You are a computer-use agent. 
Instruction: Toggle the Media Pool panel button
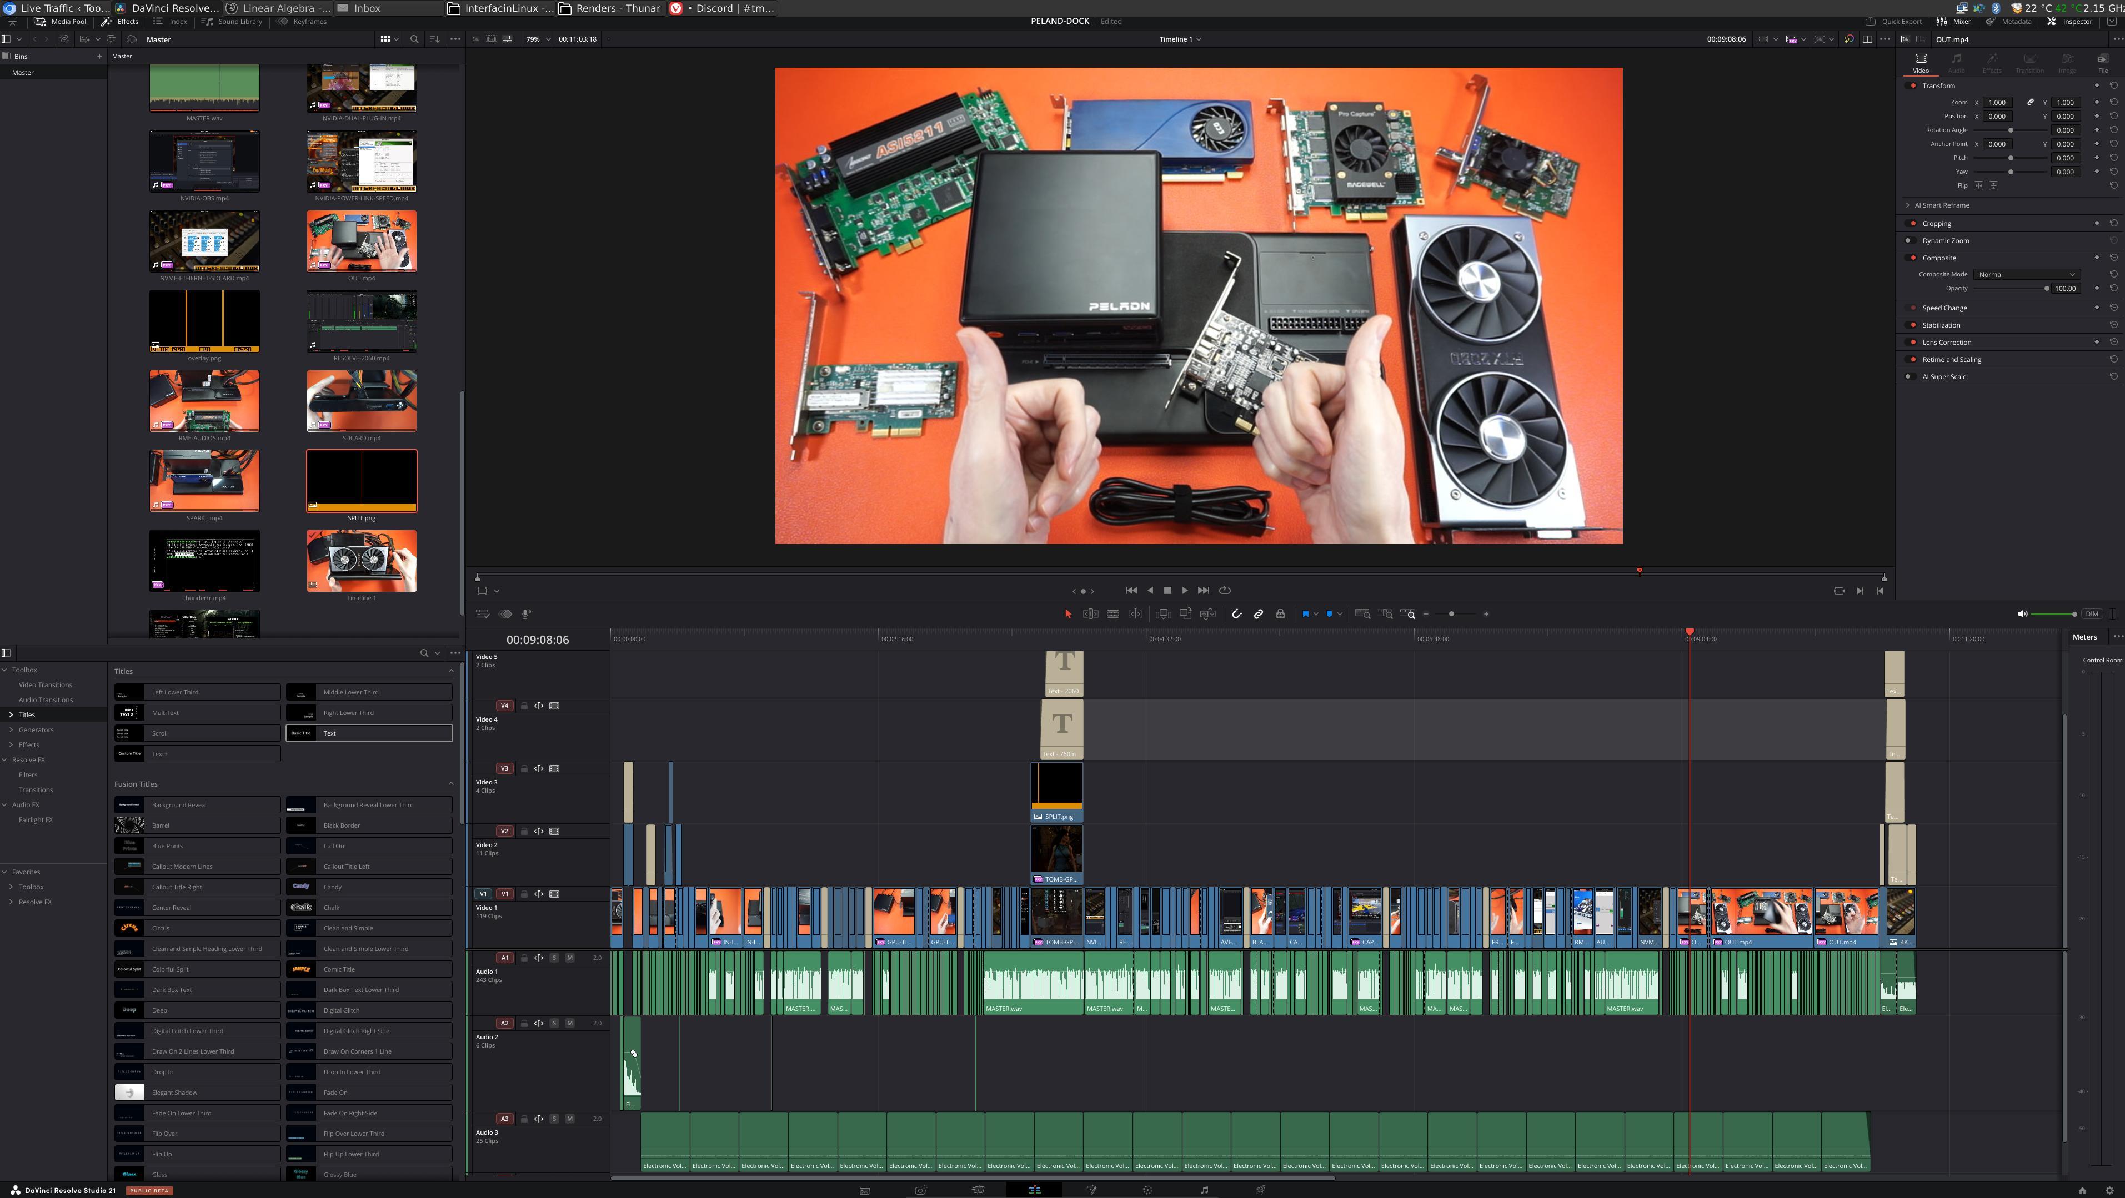(x=60, y=22)
